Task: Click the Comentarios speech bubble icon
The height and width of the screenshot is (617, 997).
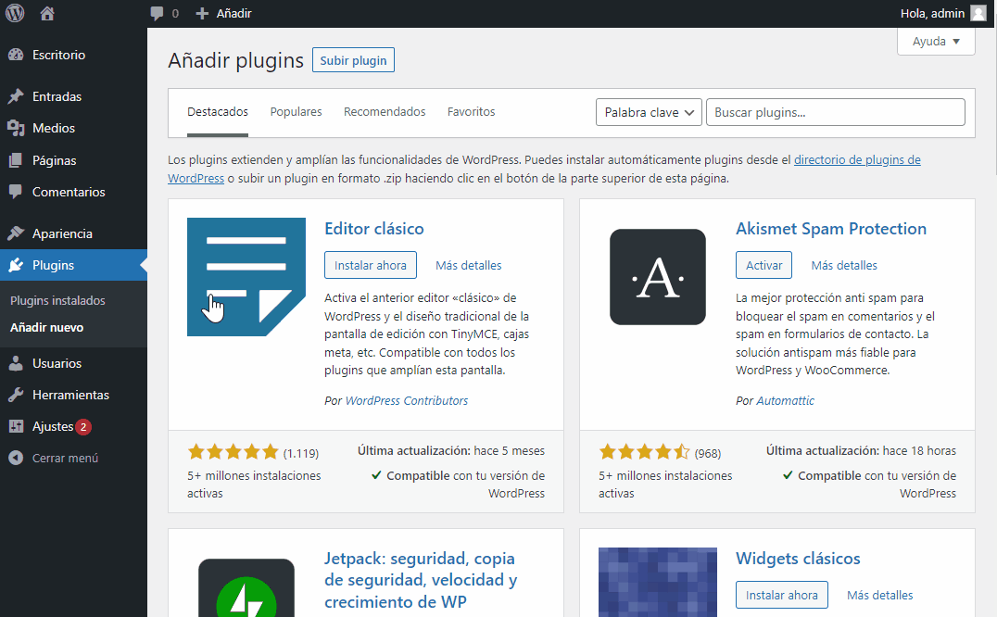Action: click(x=16, y=191)
